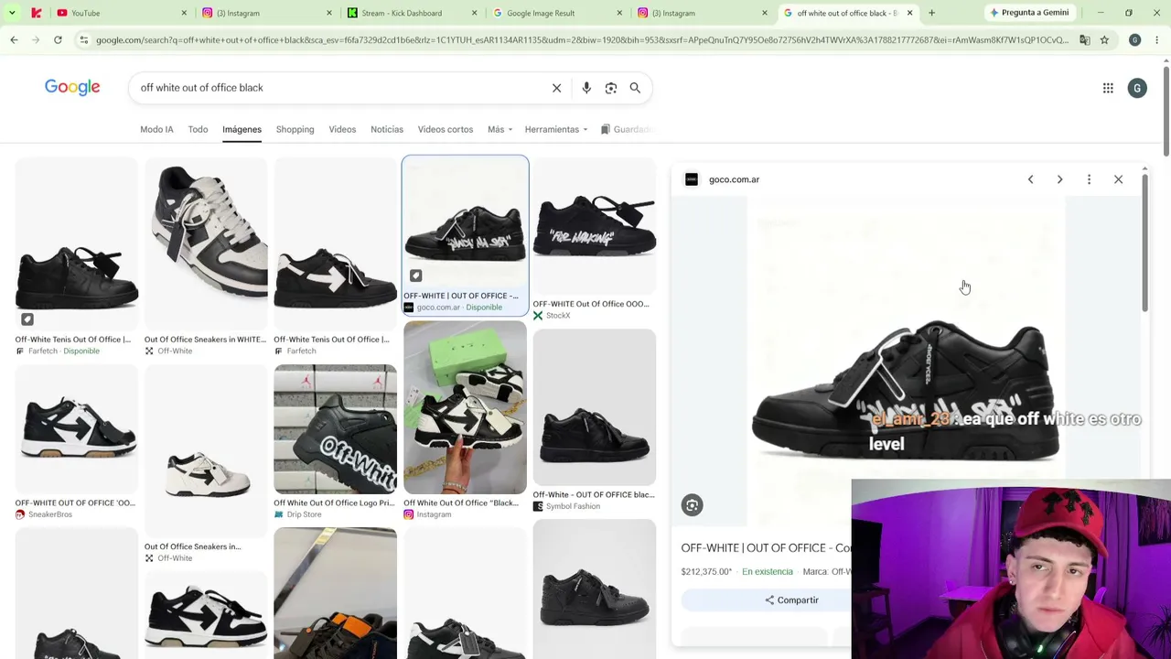The height and width of the screenshot is (659, 1171).
Task: Submit search with the magnifying glass icon
Action: 635,88
